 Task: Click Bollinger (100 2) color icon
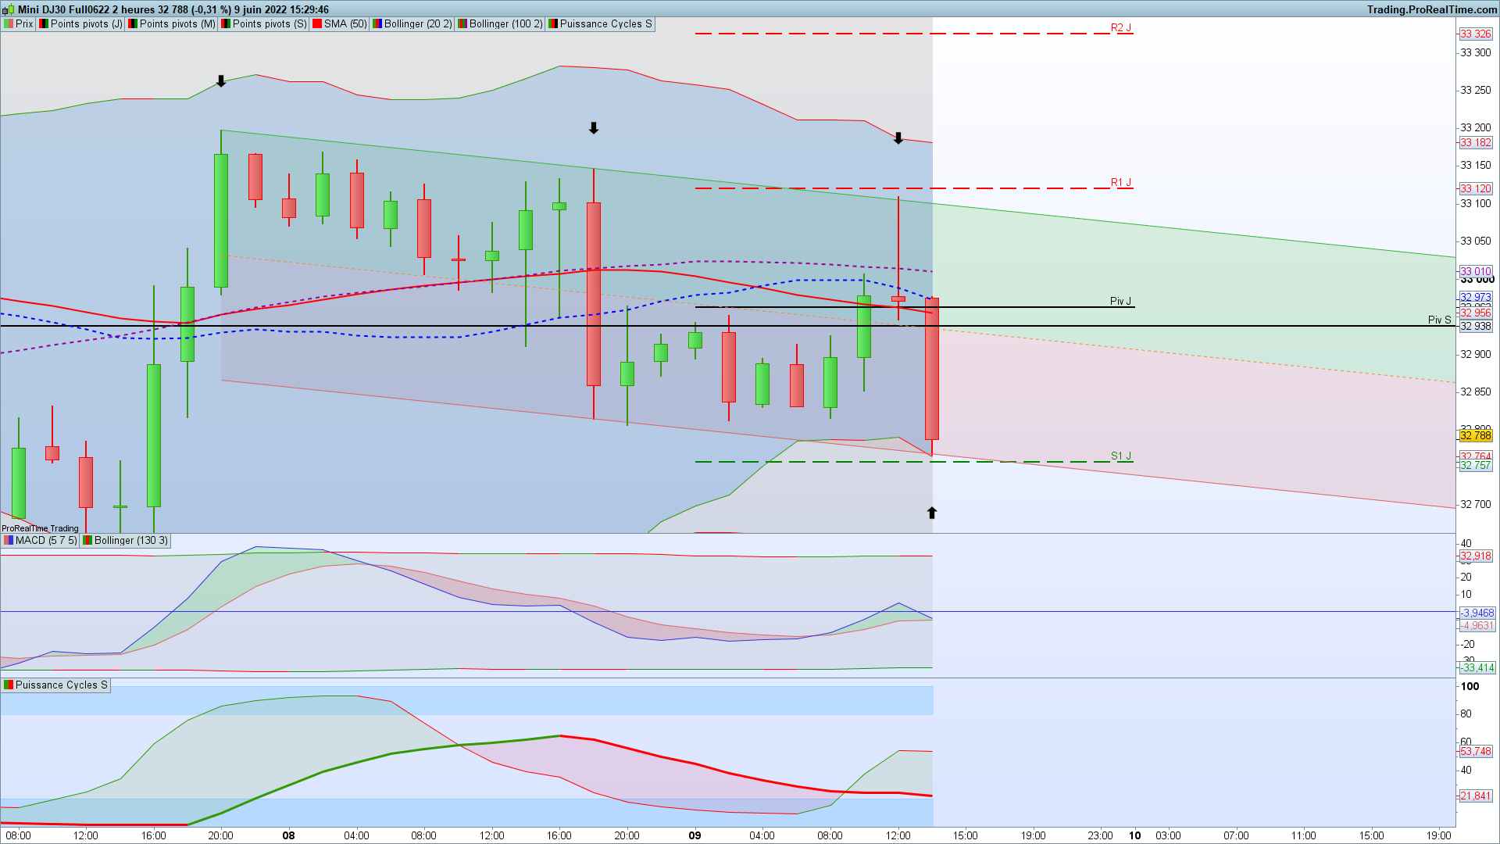[462, 24]
